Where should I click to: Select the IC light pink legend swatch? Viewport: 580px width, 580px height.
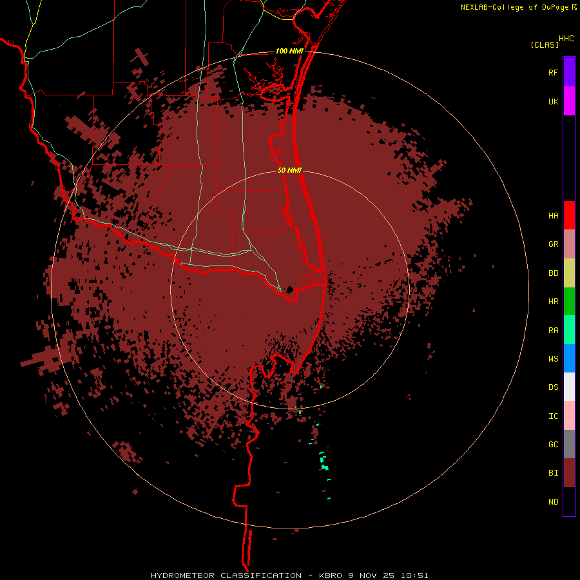[x=569, y=416]
